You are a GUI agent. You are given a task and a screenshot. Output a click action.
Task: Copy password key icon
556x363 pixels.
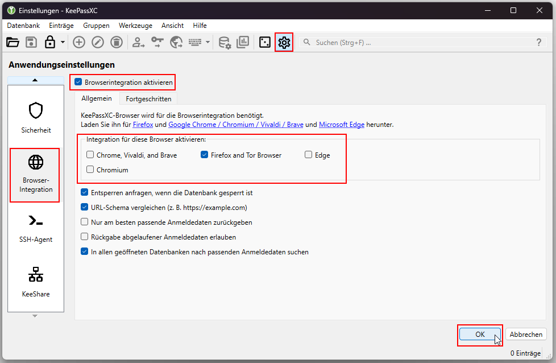(x=157, y=42)
